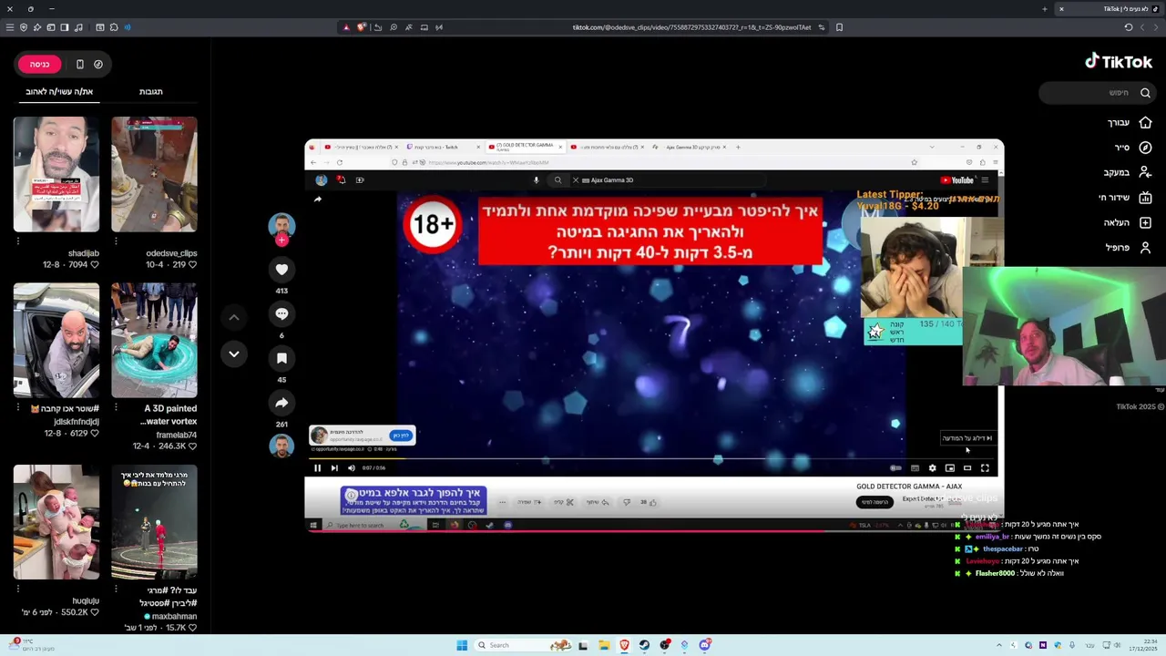Open Discord from the taskbar

pos(704,645)
